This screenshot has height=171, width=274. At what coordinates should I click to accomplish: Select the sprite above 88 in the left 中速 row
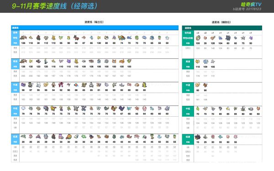(76, 85)
